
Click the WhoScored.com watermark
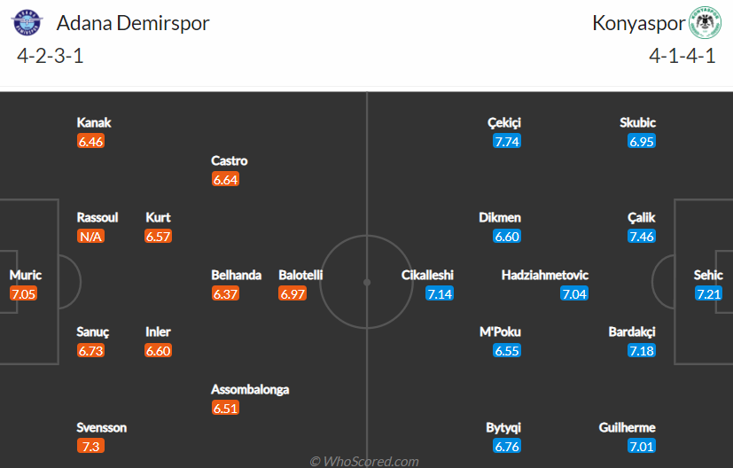(x=363, y=461)
